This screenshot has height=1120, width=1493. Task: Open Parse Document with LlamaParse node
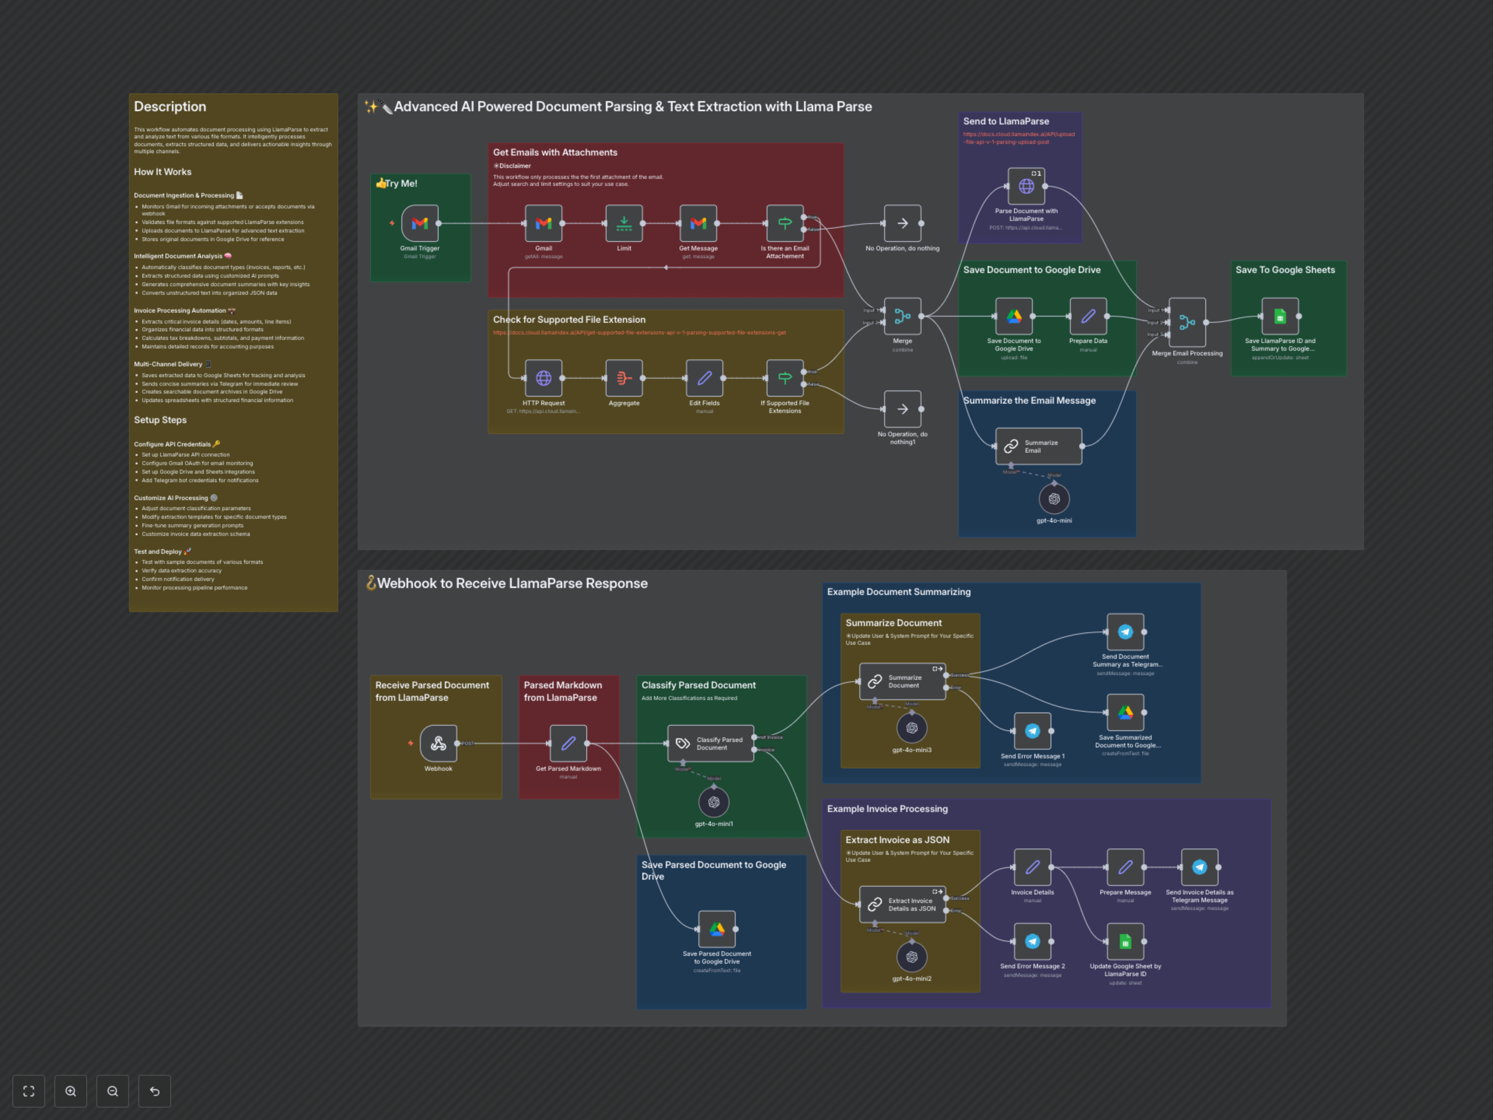[1026, 186]
